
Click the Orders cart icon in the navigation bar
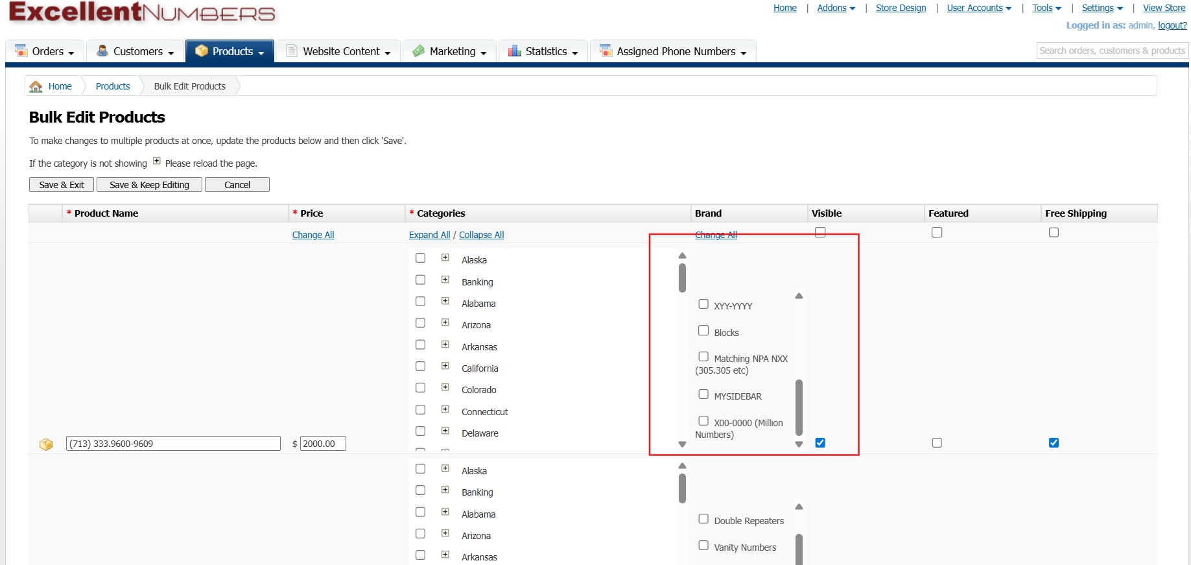coord(21,51)
